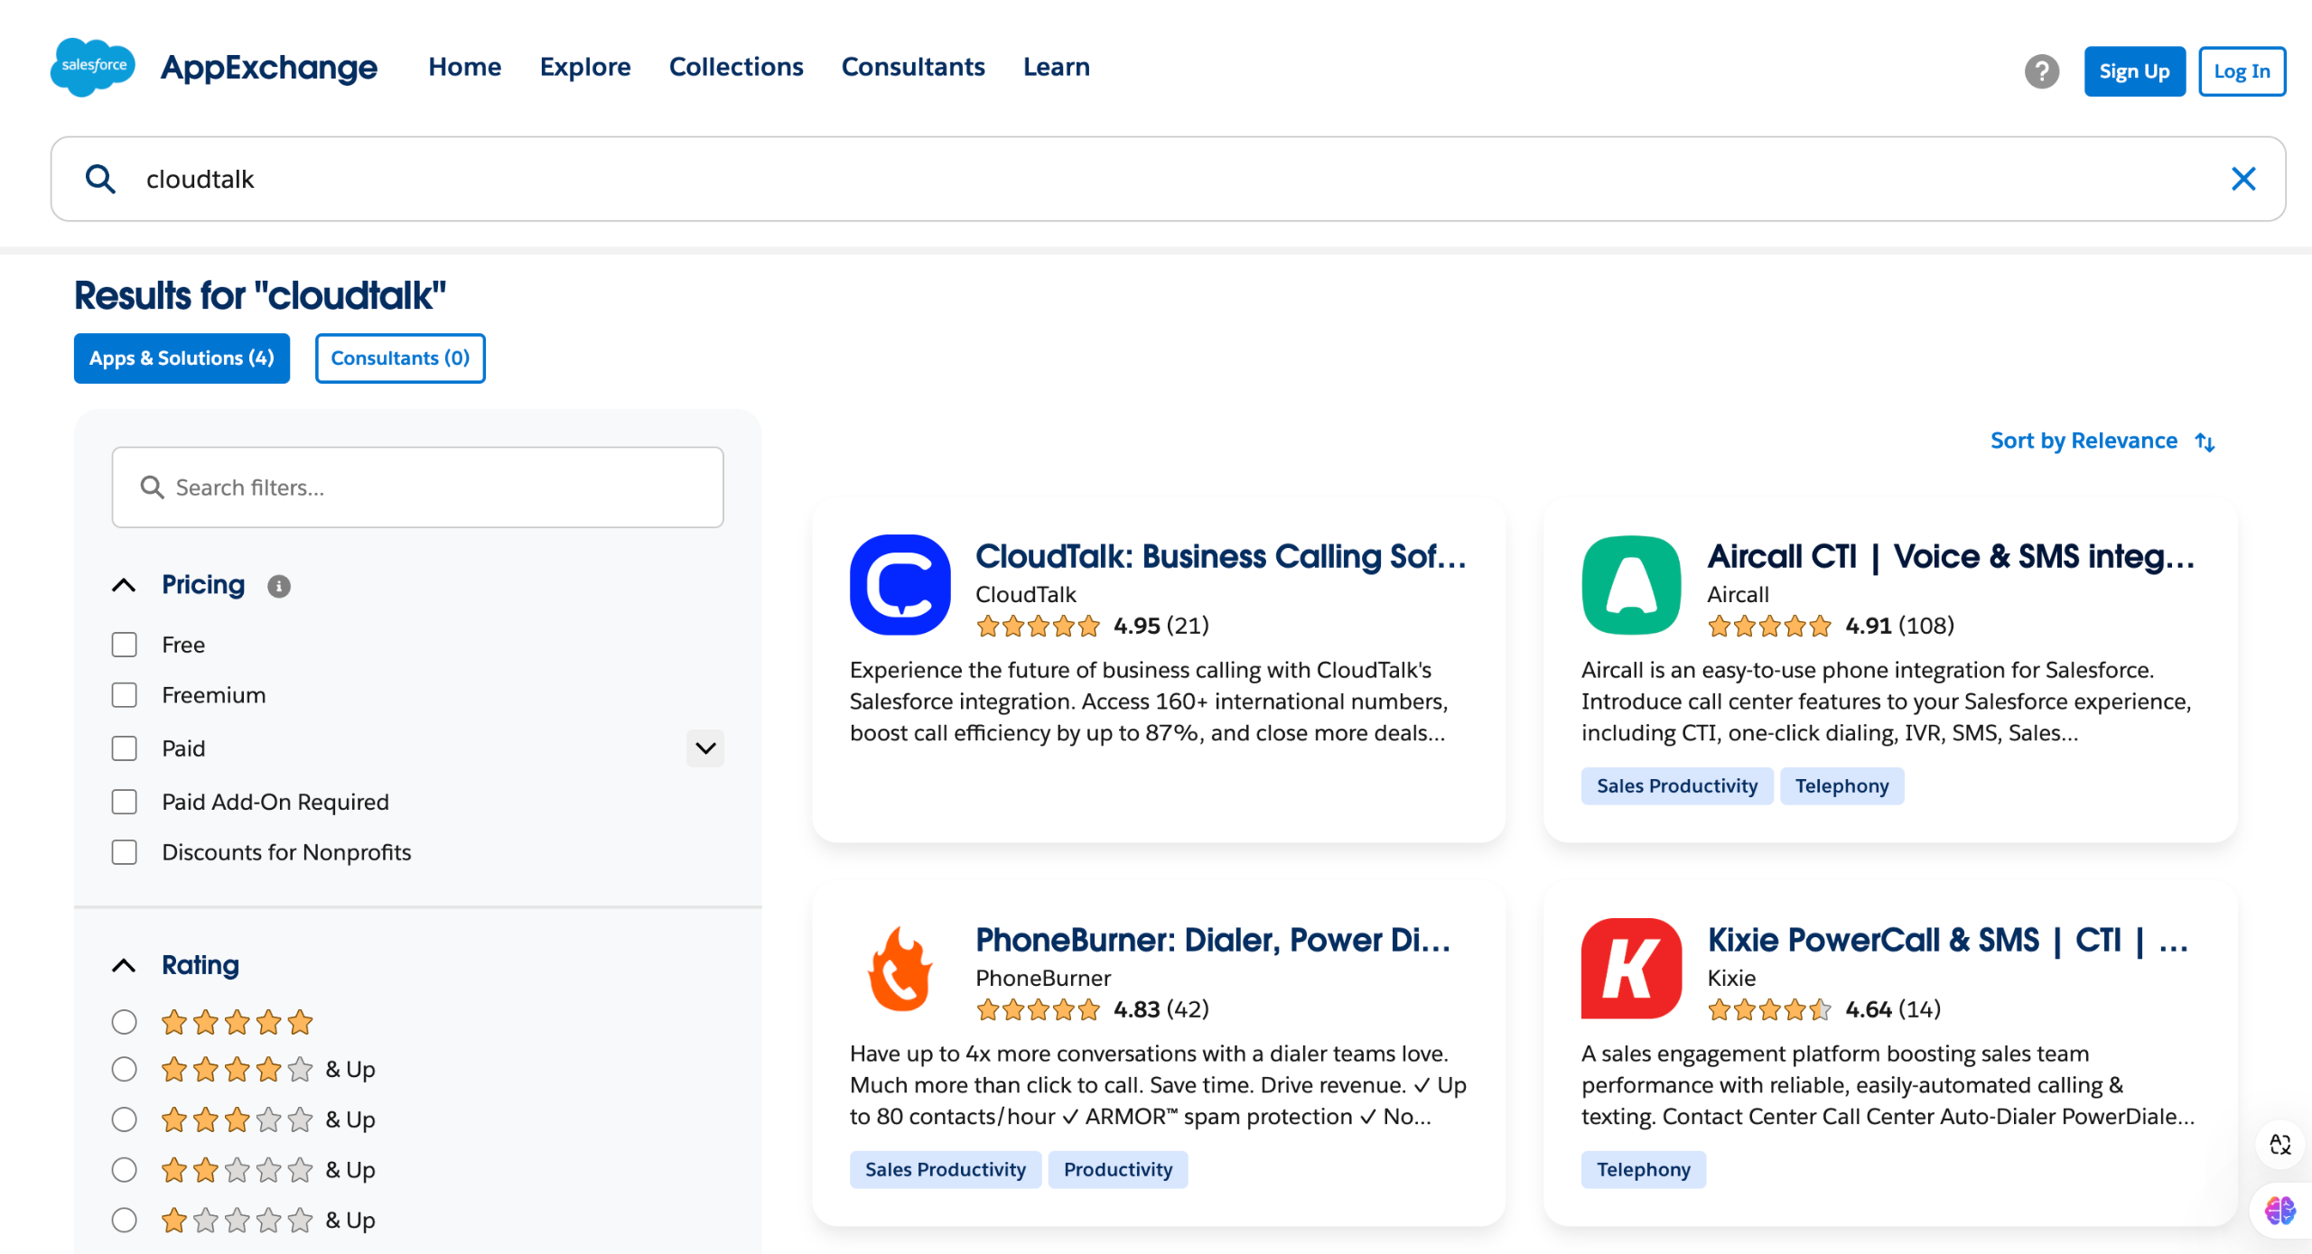Enable the Freemium filter checkbox
This screenshot has width=2312, height=1254.
(x=125, y=695)
